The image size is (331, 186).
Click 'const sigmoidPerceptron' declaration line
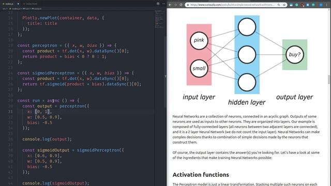[x=76, y=73]
